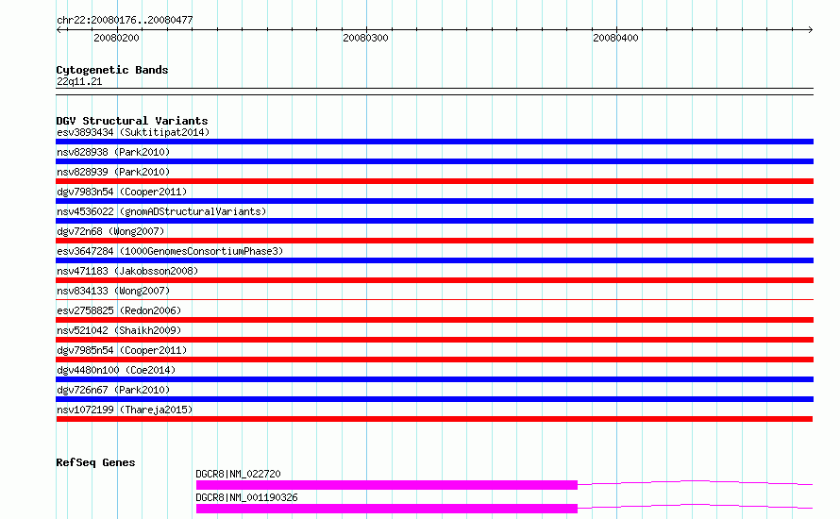Click the thin intron line of DGCR8|NM_022720
Viewport: 840px width, 519px height.
pos(696,481)
